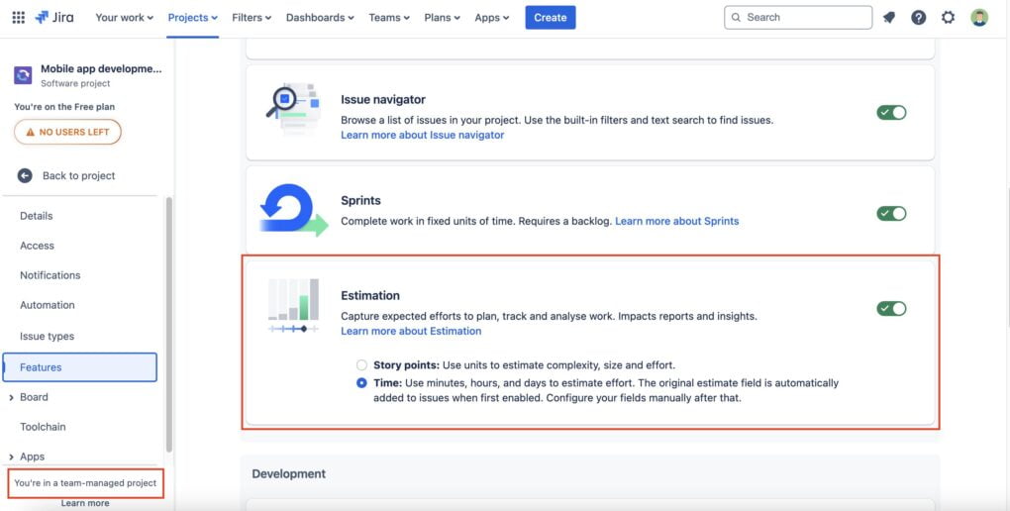The image size is (1010, 511).
Task: Click the Mobile app development project icon
Action: (23, 75)
